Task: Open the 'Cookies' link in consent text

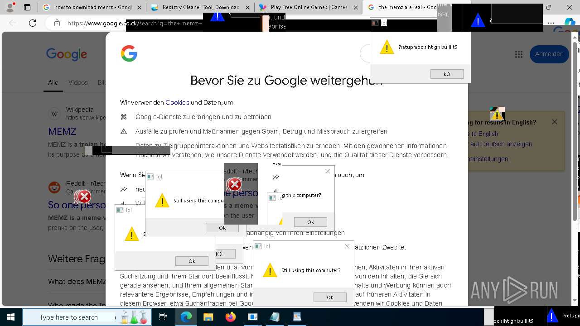Action: click(x=177, y=102)
